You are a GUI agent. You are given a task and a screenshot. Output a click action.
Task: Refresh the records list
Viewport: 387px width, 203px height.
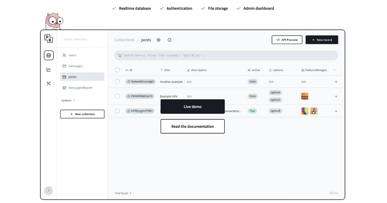pyautogui.click(x=170, y=40)
